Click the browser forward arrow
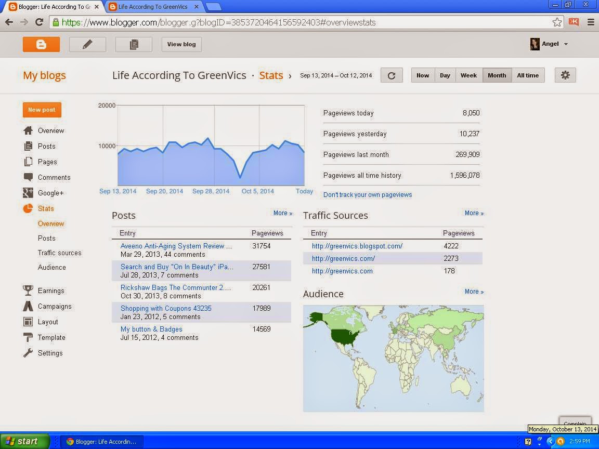Viewport: 599px width, 449px height. [x=24, y=22]
